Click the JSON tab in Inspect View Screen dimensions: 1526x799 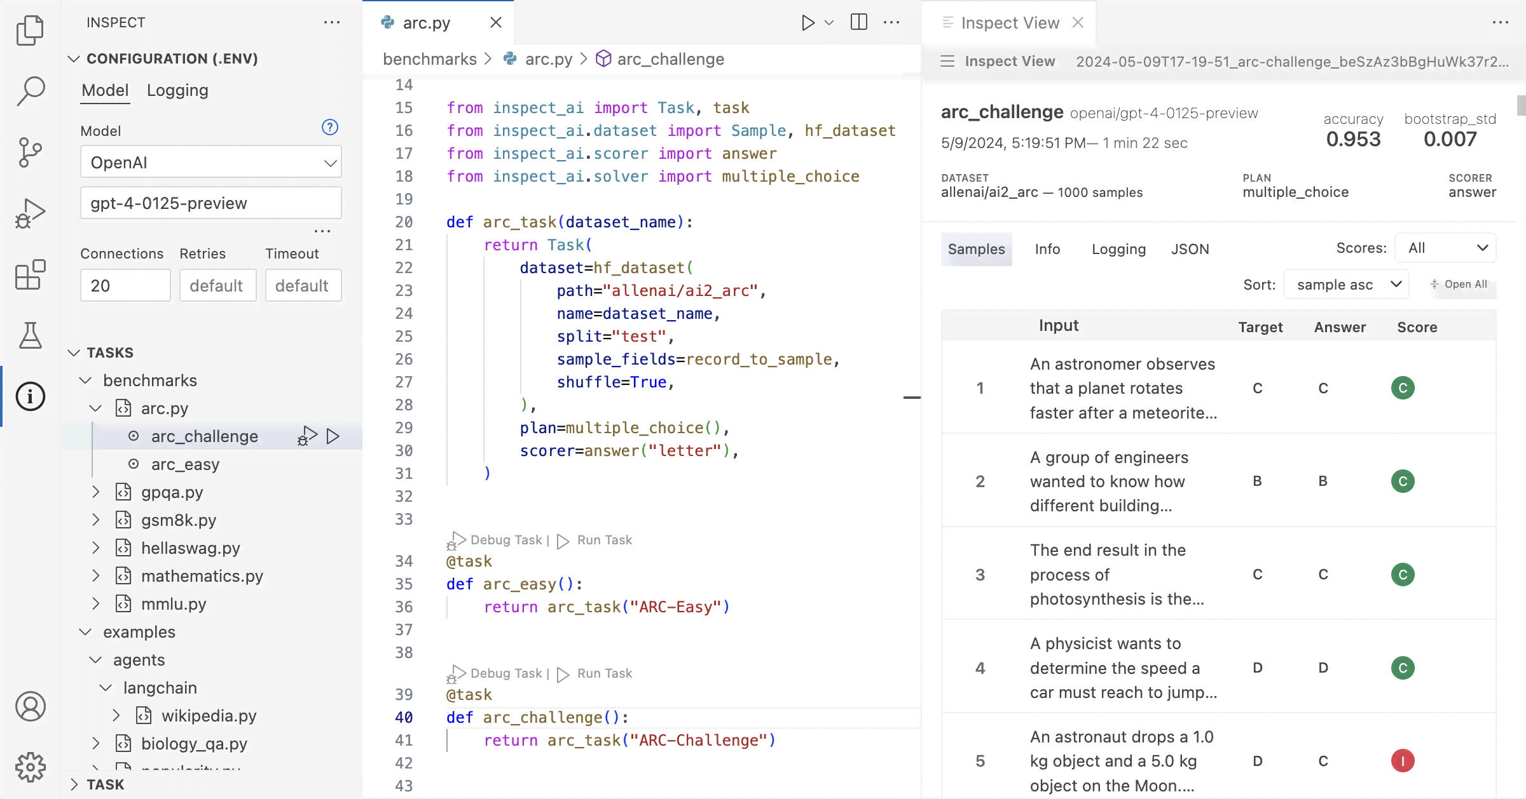tap(1191, 249)
